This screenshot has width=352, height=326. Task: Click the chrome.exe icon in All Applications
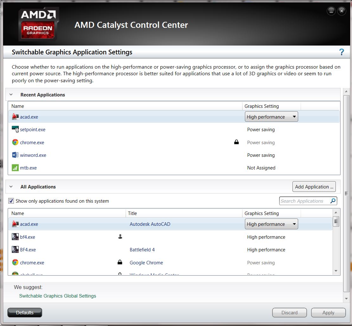pos(15,262)
